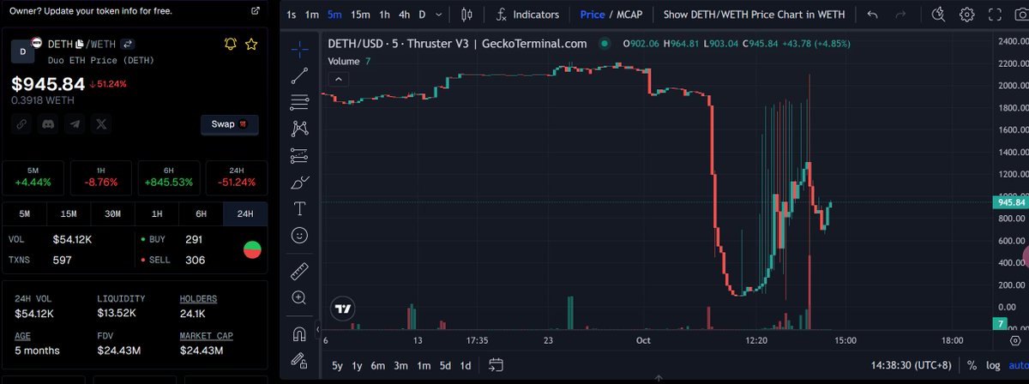Swap the DETH/WETH pair order

coord(128,44)
